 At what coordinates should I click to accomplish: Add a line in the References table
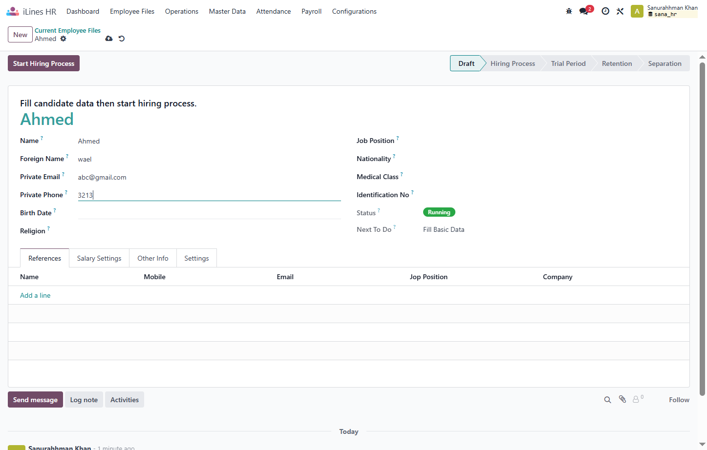(35, 295)
